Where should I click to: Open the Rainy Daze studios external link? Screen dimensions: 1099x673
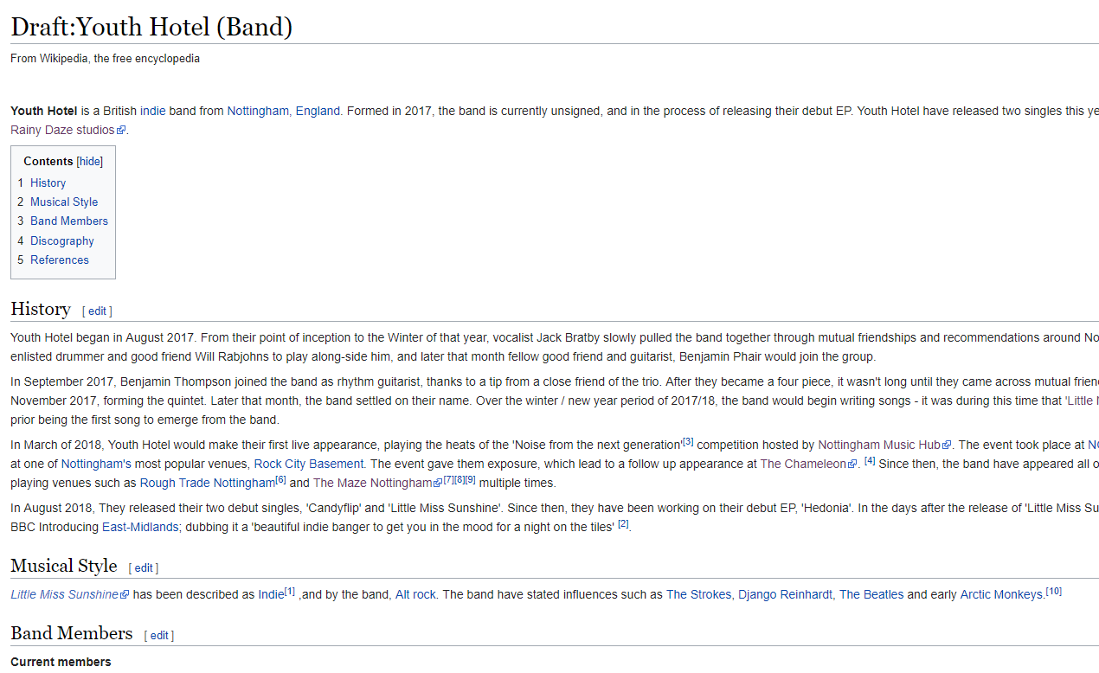[x=62, y=130]
